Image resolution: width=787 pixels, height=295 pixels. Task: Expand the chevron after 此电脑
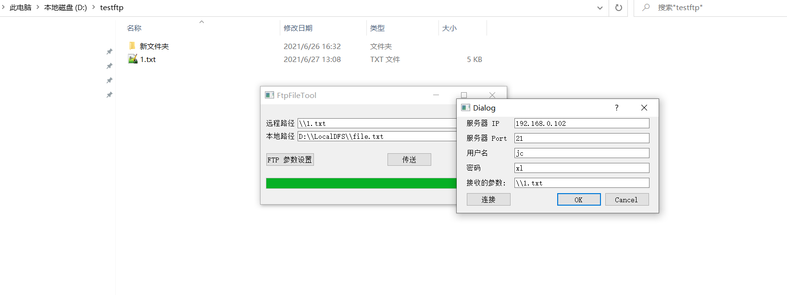37,7
